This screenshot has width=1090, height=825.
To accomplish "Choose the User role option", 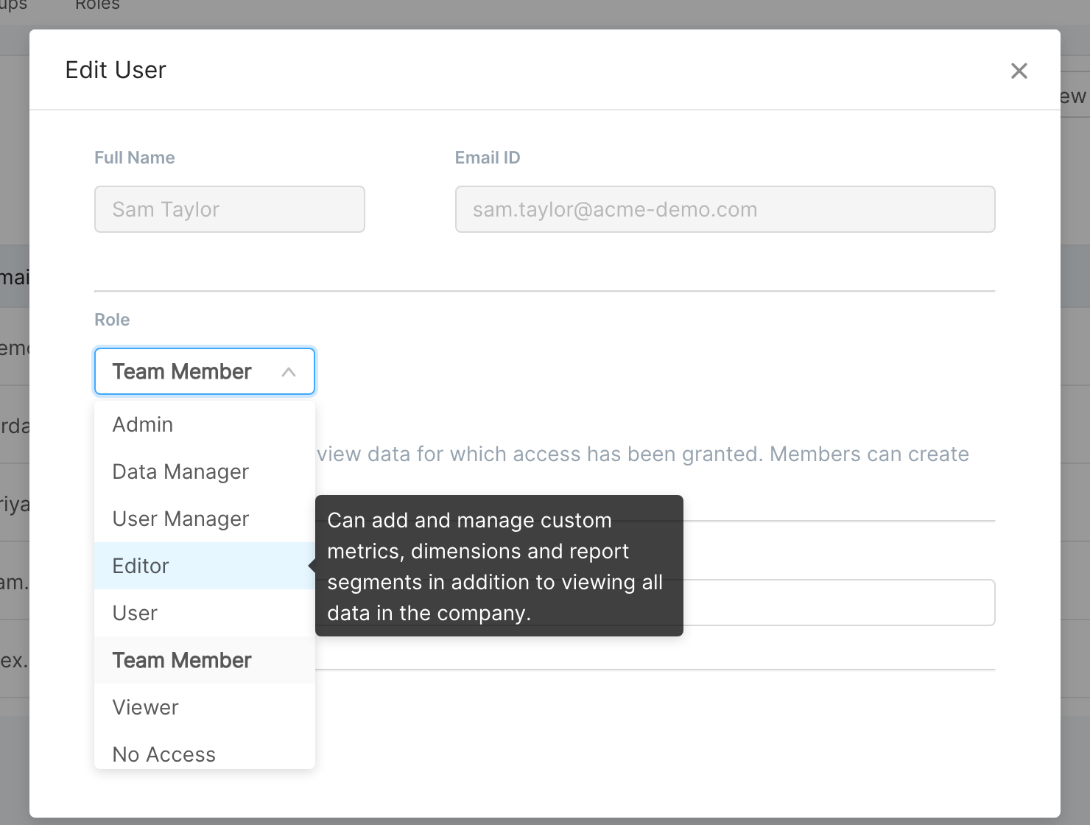I will [x=205, y=613].
